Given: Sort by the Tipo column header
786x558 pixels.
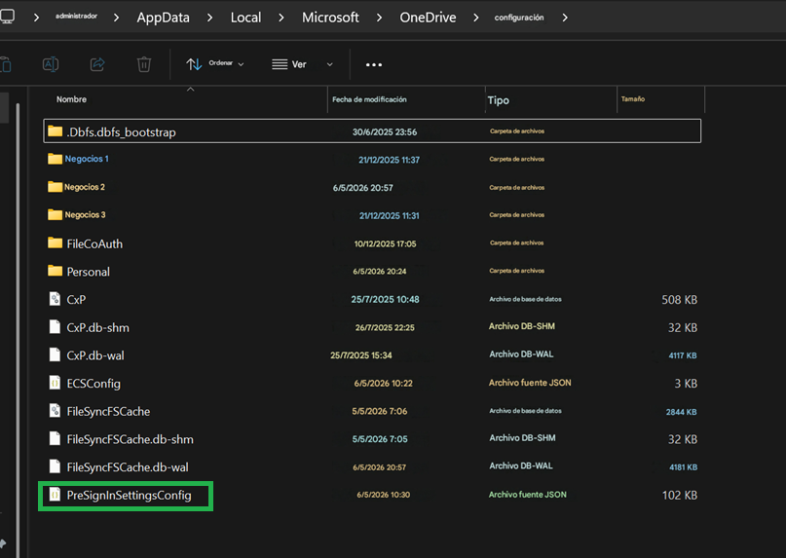Looking at the screenshot, I should (x=499, y=100).
